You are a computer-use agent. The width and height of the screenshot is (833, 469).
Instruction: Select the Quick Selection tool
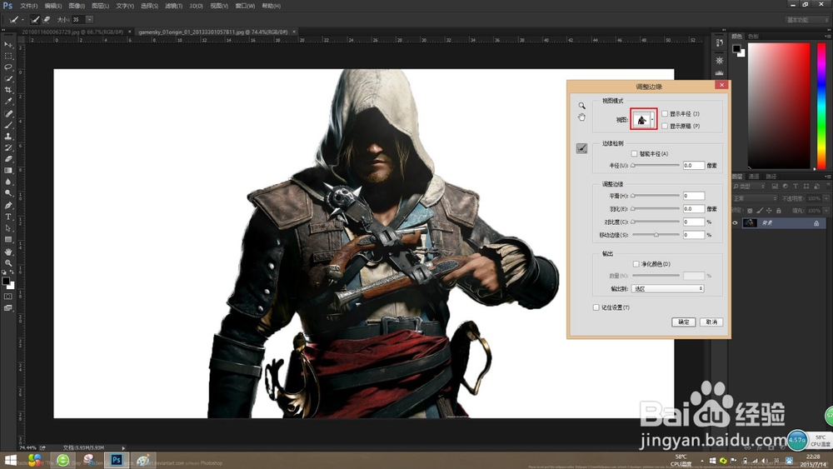[x=8, y=78]
